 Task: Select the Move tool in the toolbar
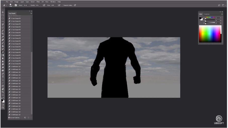[3, 12]
